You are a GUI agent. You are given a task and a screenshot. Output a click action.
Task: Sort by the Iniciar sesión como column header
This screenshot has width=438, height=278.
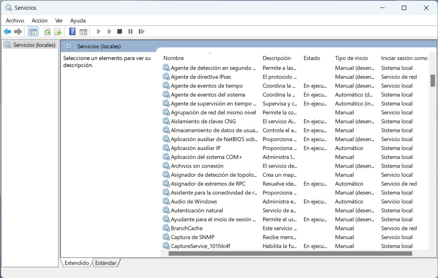pos(404,58)
